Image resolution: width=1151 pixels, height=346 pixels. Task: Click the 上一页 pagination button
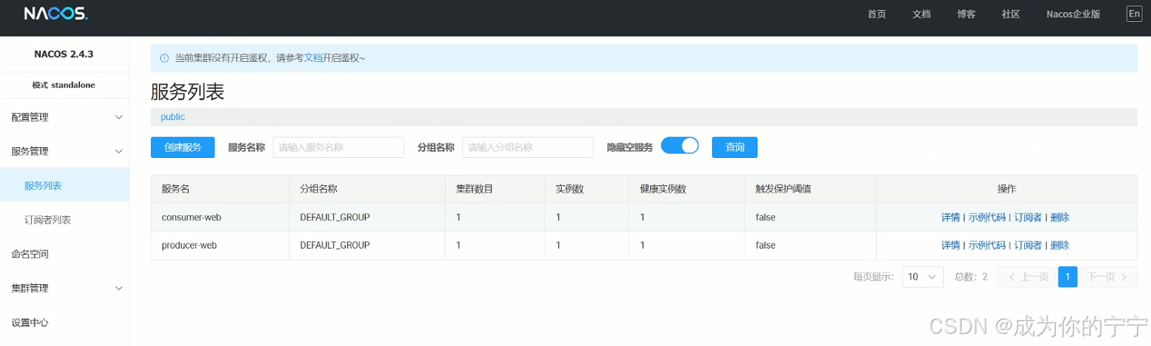click(1026, 277)
